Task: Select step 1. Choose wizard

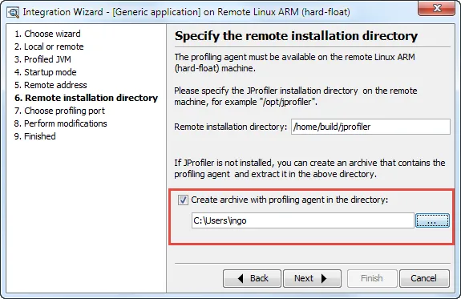Action: [x=47, y=34]
